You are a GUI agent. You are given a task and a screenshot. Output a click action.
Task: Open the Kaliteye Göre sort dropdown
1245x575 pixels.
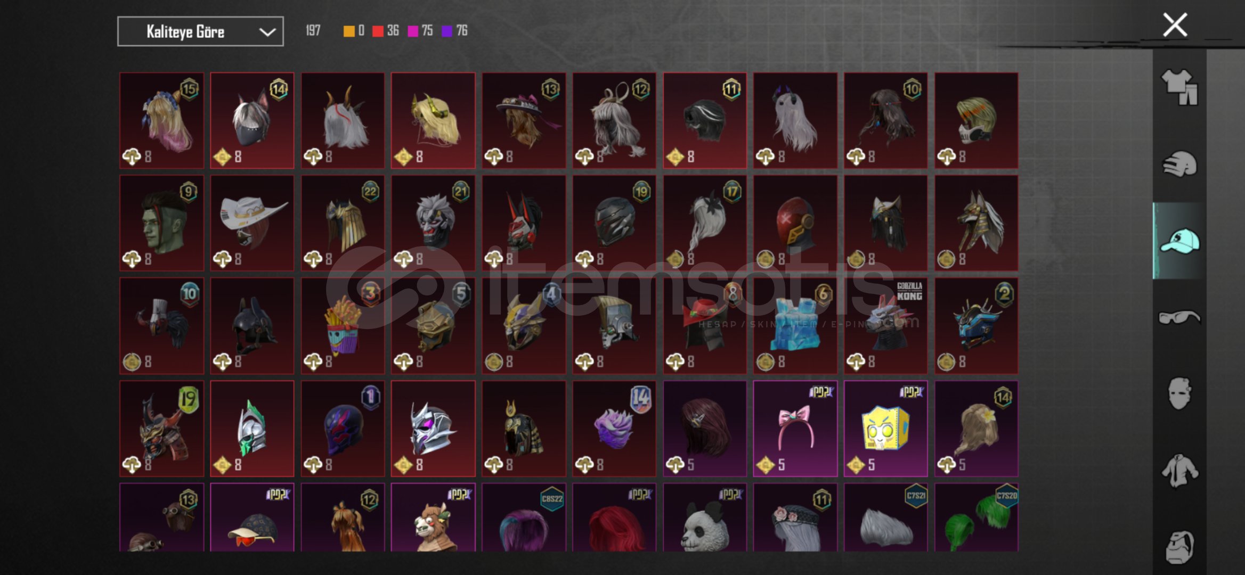(200, 31)
